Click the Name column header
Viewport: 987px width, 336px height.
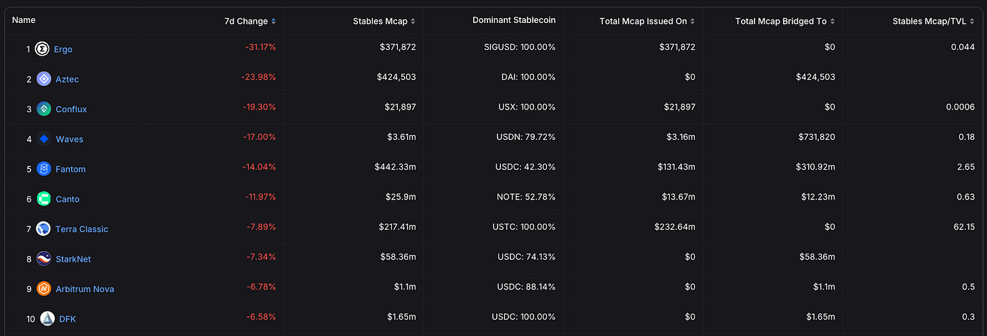(24, 20)
